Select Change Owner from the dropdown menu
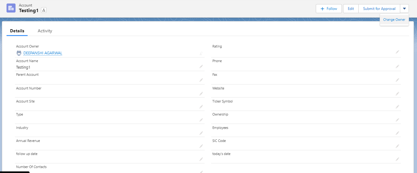The image size is (417, 173). coord(394,20)
